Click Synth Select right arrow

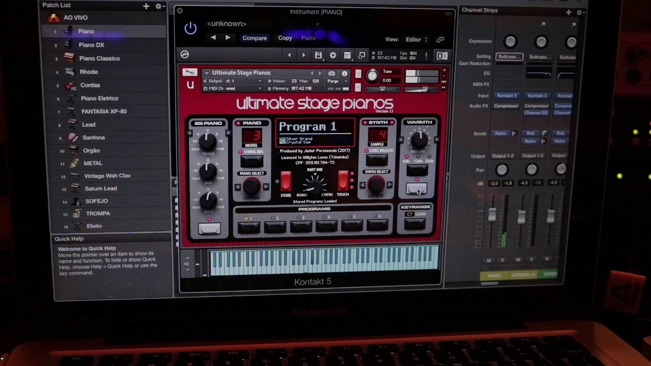pos(390,185)
